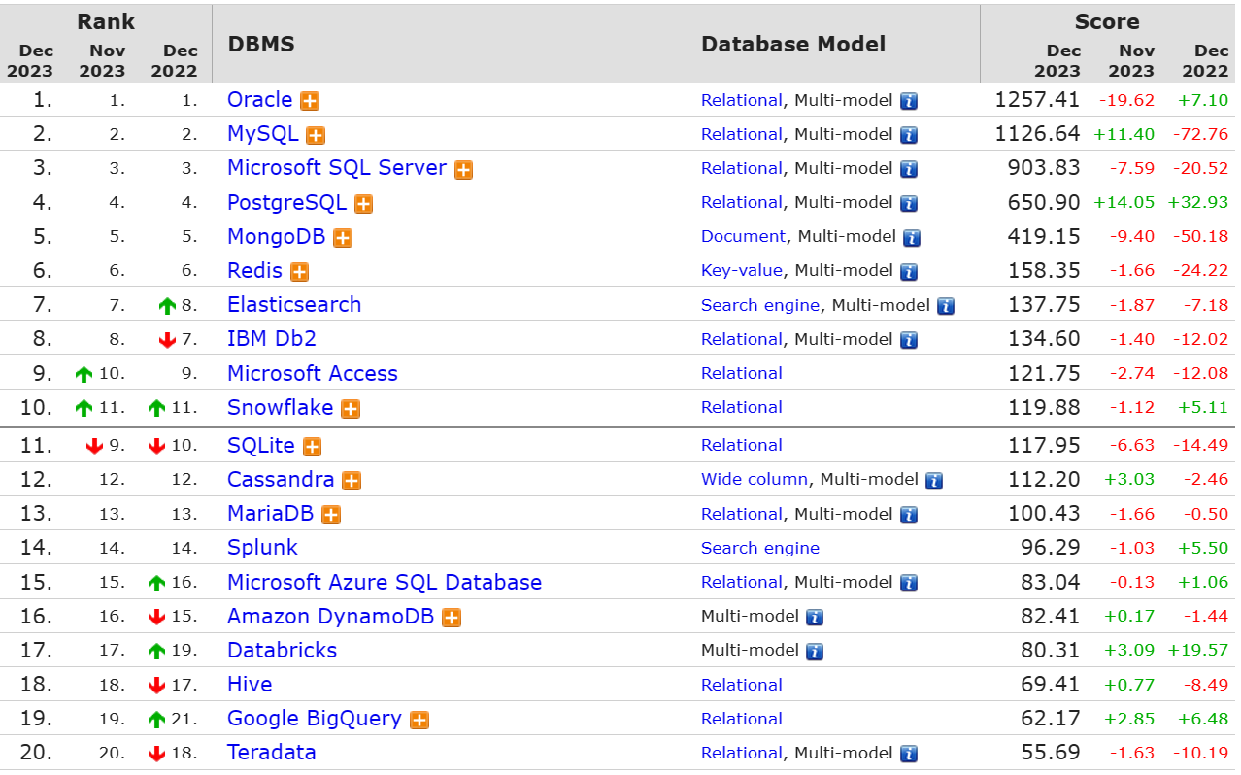Click the multi-model info icon for Databricks

click(x=815, y=651)
